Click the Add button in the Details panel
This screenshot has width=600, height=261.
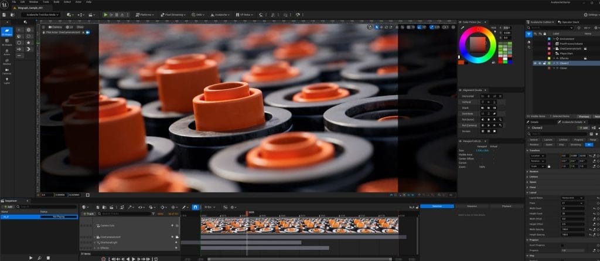click(x=583, y=127)
